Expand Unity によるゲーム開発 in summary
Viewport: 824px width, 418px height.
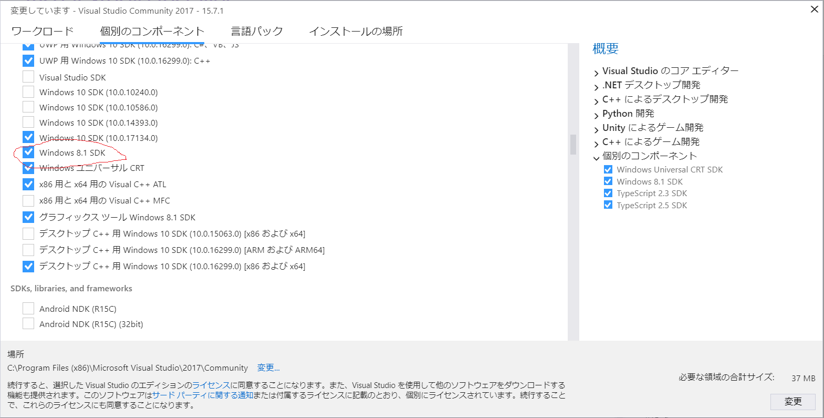(x=596, y=129)
